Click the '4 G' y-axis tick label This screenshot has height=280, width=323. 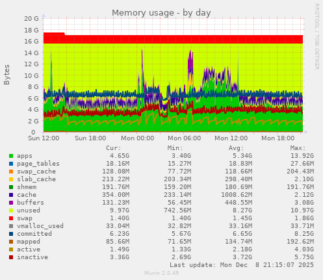pos(33,110)
